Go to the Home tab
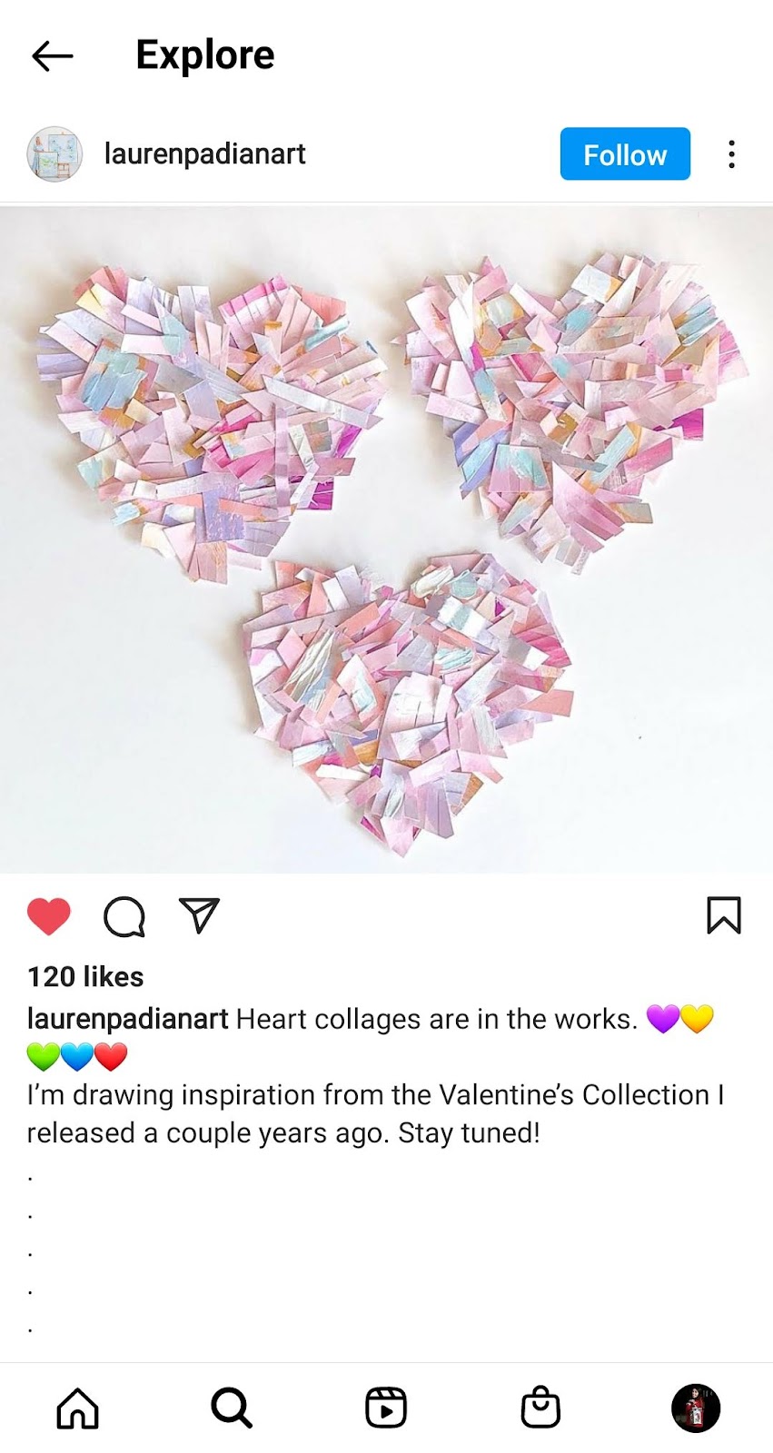Image resolution: width=773 pixels, height=1453 pixels. point(78,1409)
